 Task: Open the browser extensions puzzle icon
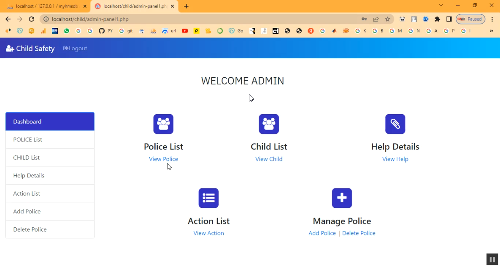(437, 19)
